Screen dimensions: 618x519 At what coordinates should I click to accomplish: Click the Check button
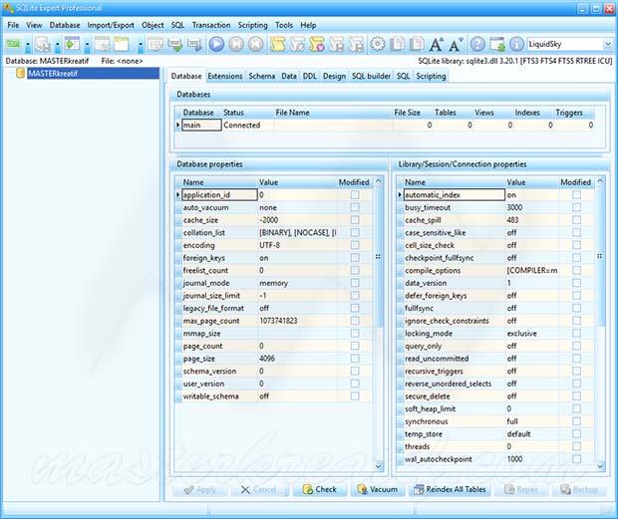tap(320, 489)
